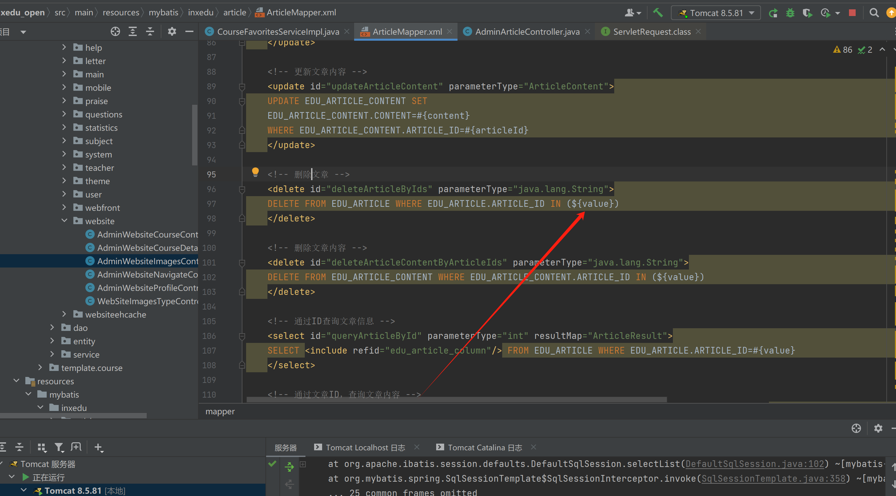The width and height of the screenshot is (896, 496).
Task: Open Search Everywhere magnifier
Action: point(874,13)
